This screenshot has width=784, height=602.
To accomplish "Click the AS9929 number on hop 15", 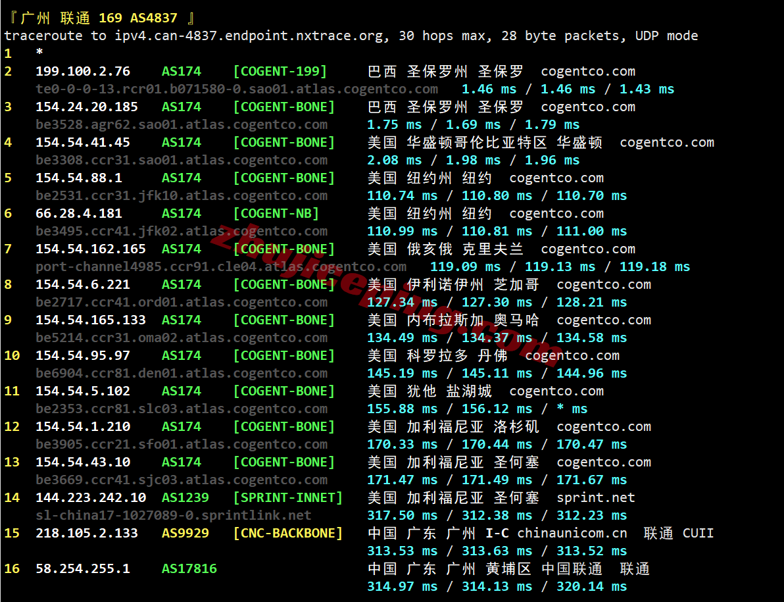I will coord(185,533).
